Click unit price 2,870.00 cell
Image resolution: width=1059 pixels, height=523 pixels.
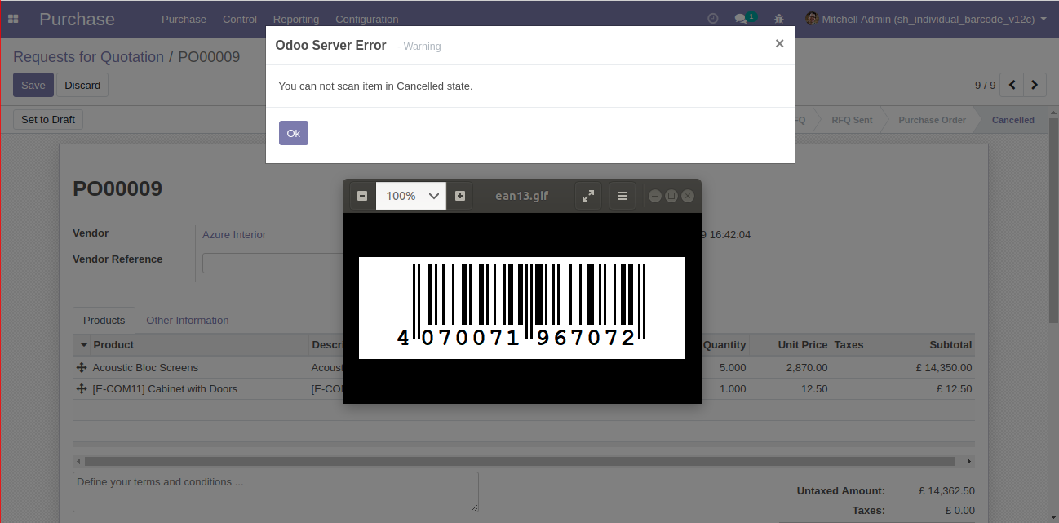pyautogui.click(x=807, y=368)
